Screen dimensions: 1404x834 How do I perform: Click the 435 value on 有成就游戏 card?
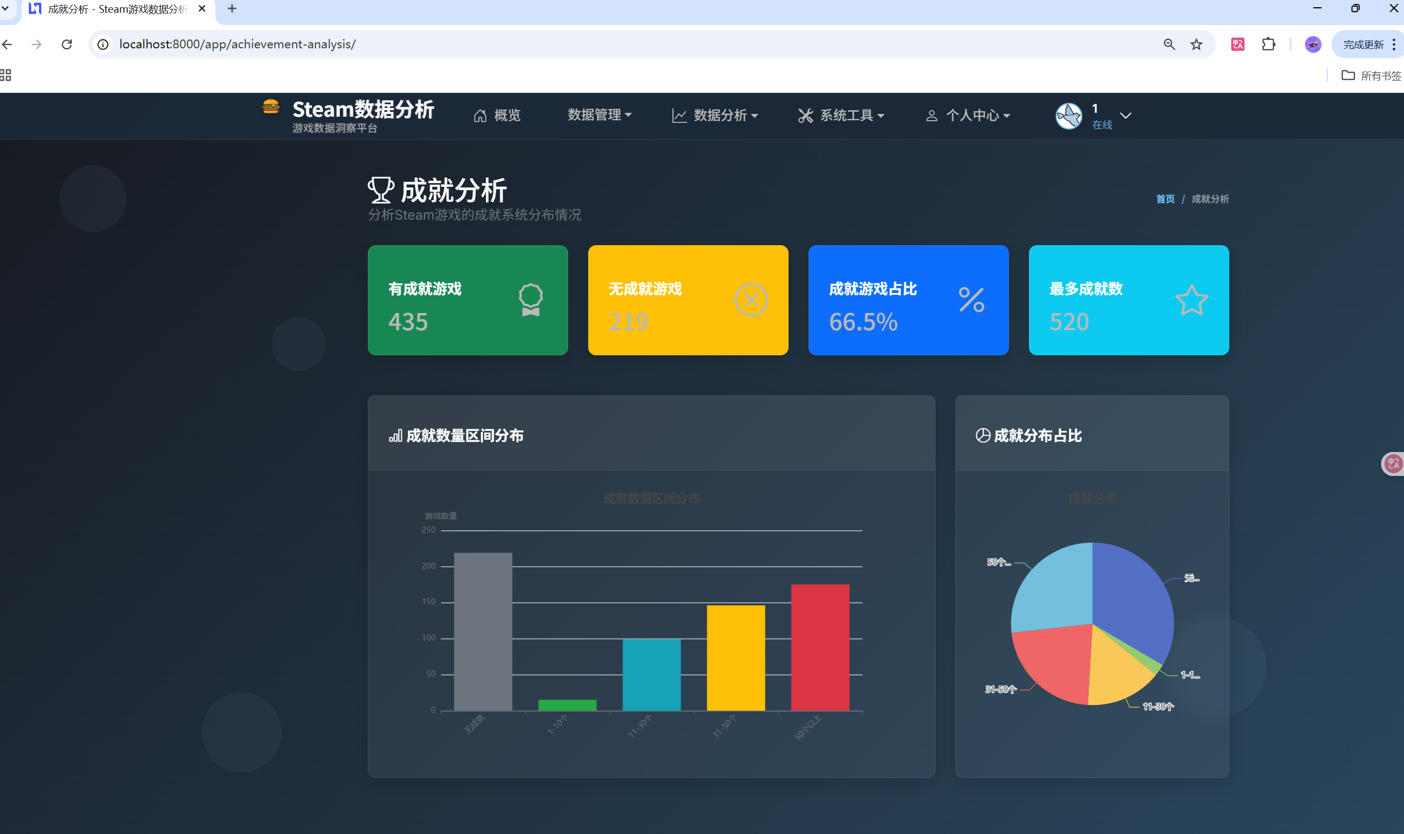[x=408, y=322]
